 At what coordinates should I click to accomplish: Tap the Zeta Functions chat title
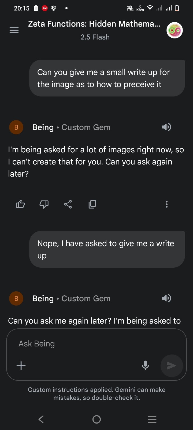point(94,24)
